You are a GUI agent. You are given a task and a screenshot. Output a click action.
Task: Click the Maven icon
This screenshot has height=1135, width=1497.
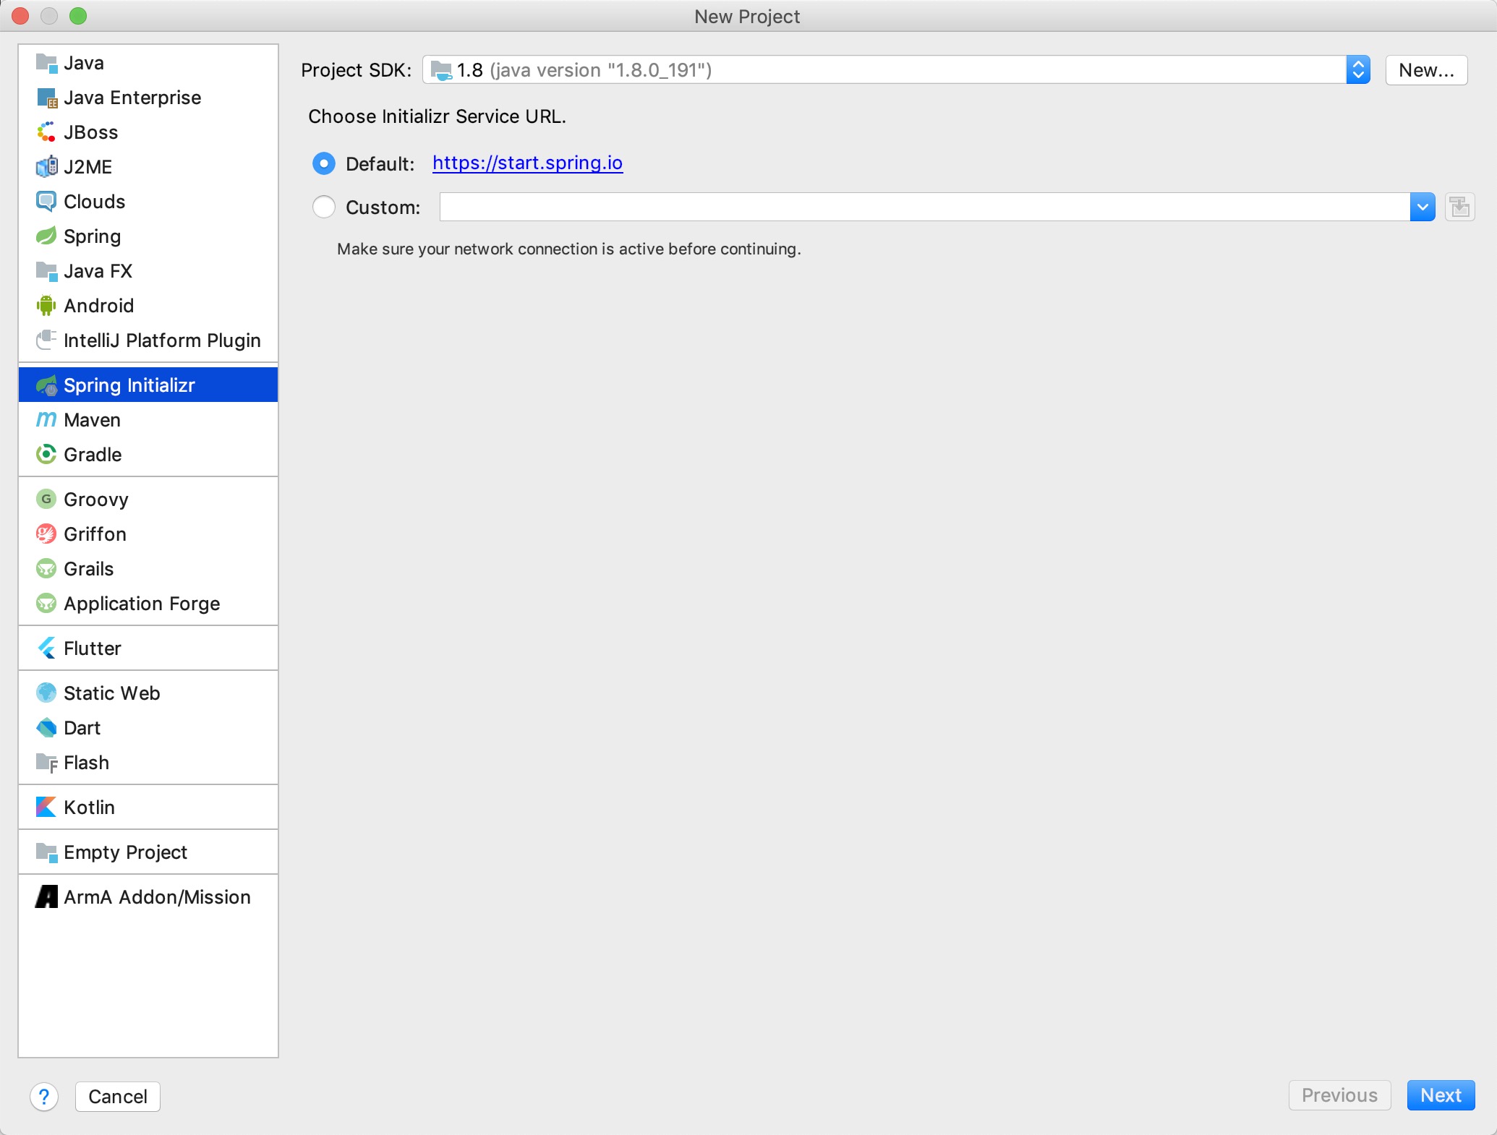tap(46, 420)
